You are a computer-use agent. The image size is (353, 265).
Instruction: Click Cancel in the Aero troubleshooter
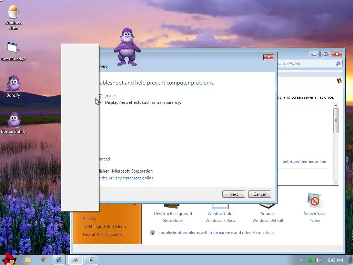259,194
